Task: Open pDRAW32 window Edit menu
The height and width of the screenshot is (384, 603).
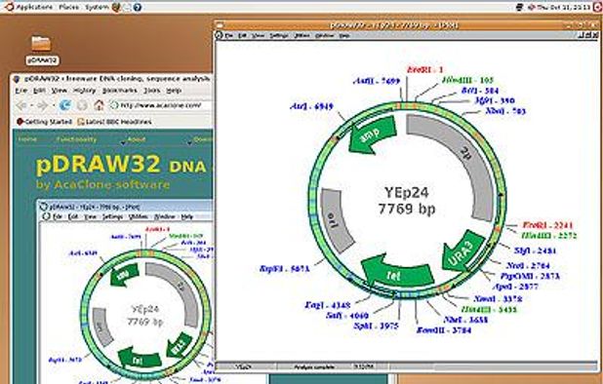Action: click(242, 35)
